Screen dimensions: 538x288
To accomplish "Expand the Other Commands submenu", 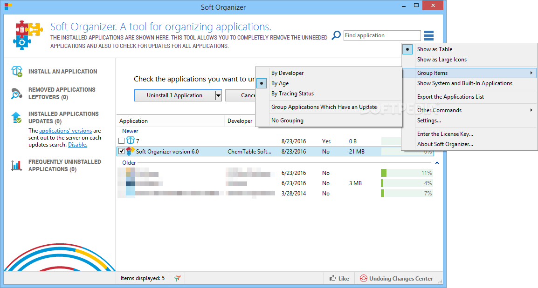I will pos(469,110).
